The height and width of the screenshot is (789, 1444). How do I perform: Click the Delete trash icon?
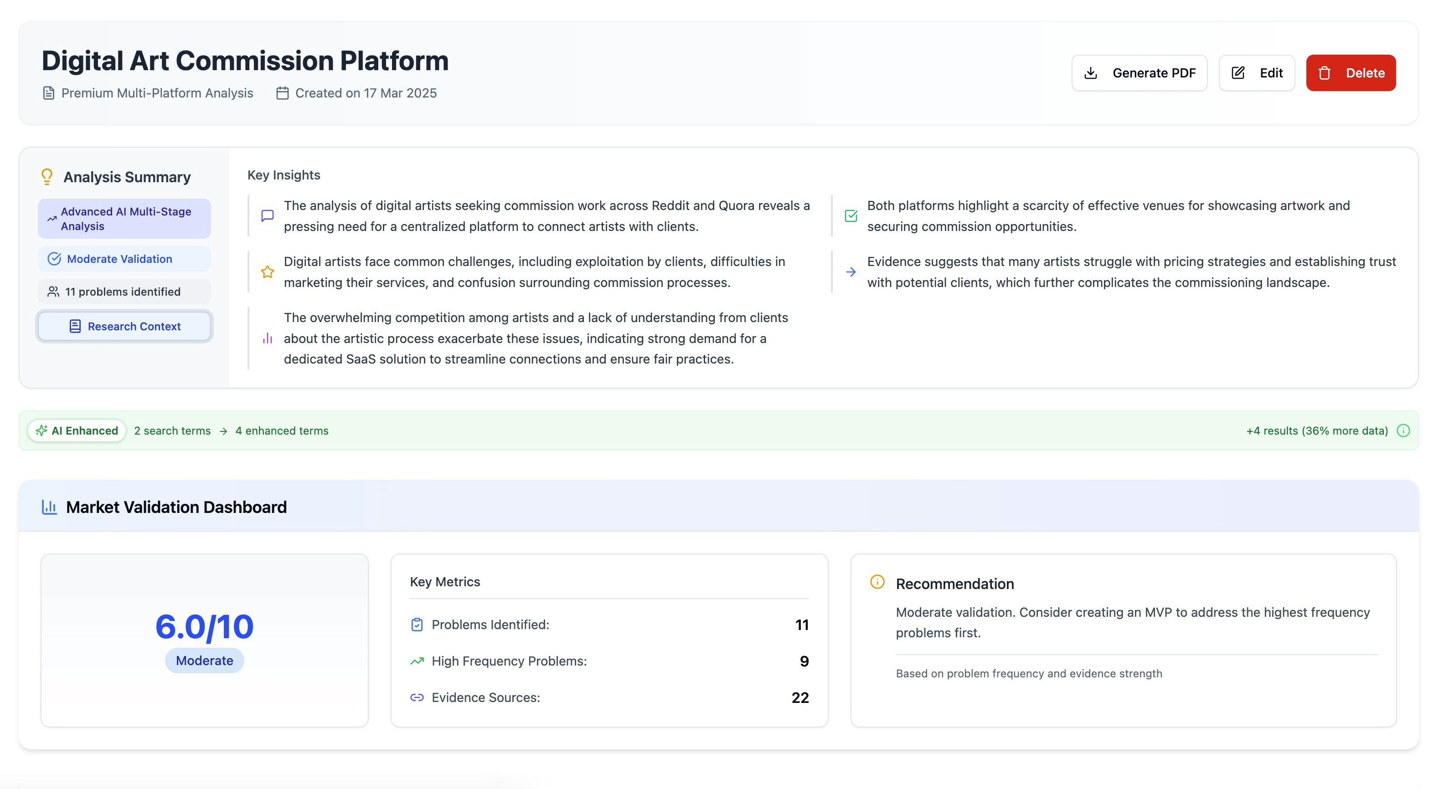[1324, 73]
